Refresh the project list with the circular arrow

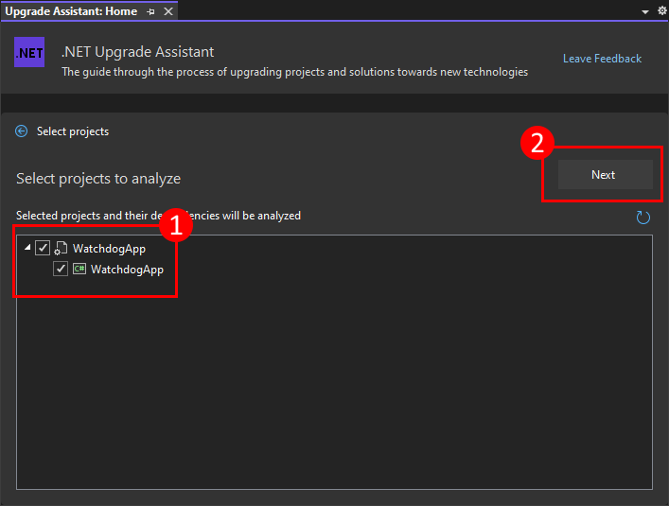643,218
